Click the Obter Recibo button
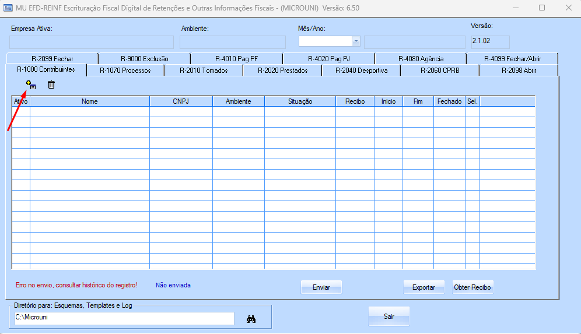The image size is (581, 334). (473, 287)
